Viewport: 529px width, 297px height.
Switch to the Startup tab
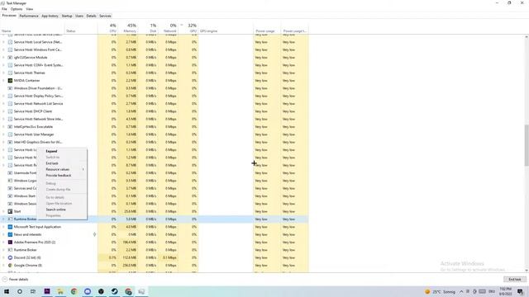pos(67,16)
